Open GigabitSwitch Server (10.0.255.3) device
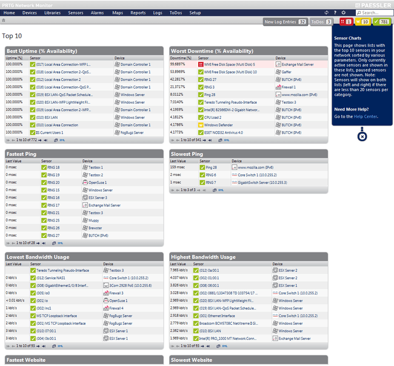Viewport: 394px width, 366px height. (262, 182)
